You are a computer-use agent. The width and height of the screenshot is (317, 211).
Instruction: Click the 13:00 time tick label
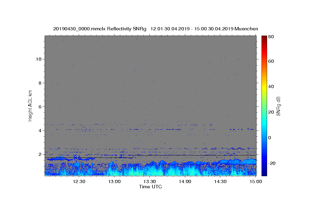(114, 181)
